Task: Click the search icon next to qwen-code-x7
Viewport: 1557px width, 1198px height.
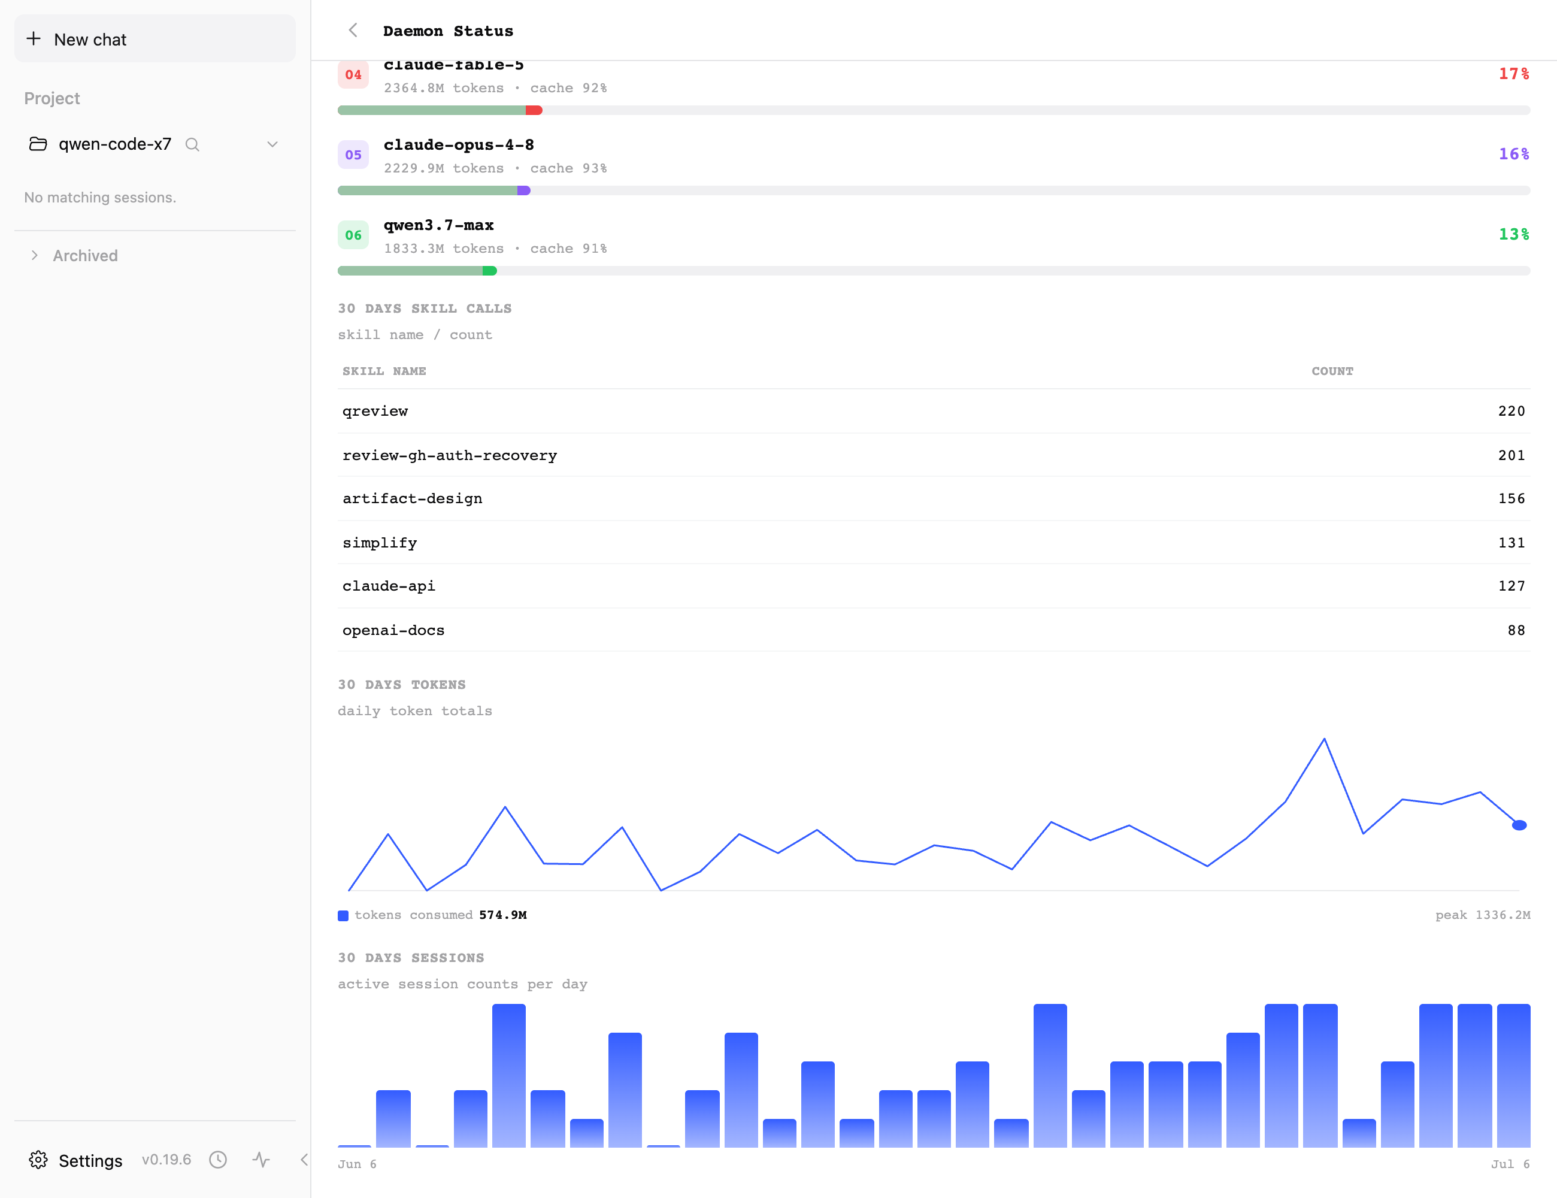Action: coord(192,145)
